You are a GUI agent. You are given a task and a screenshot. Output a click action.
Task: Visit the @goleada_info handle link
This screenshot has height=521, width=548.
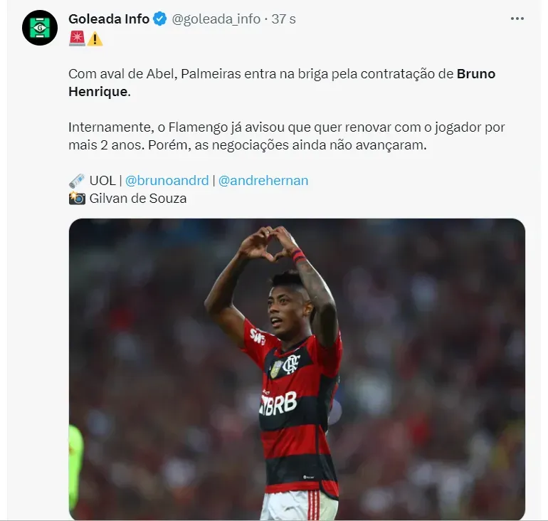[216, 19]
